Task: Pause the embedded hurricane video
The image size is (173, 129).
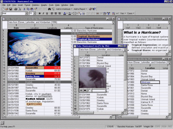Action: (x=81, y=90)
